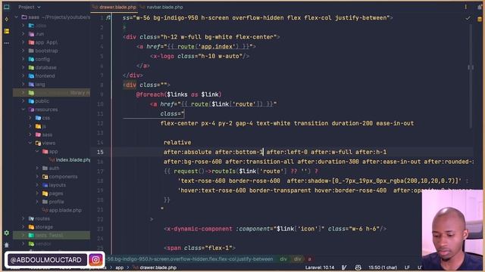Click caret position '15:50 (1 char)' in status bar
Screen dimensions: 485x272
(x=383, y=267)
